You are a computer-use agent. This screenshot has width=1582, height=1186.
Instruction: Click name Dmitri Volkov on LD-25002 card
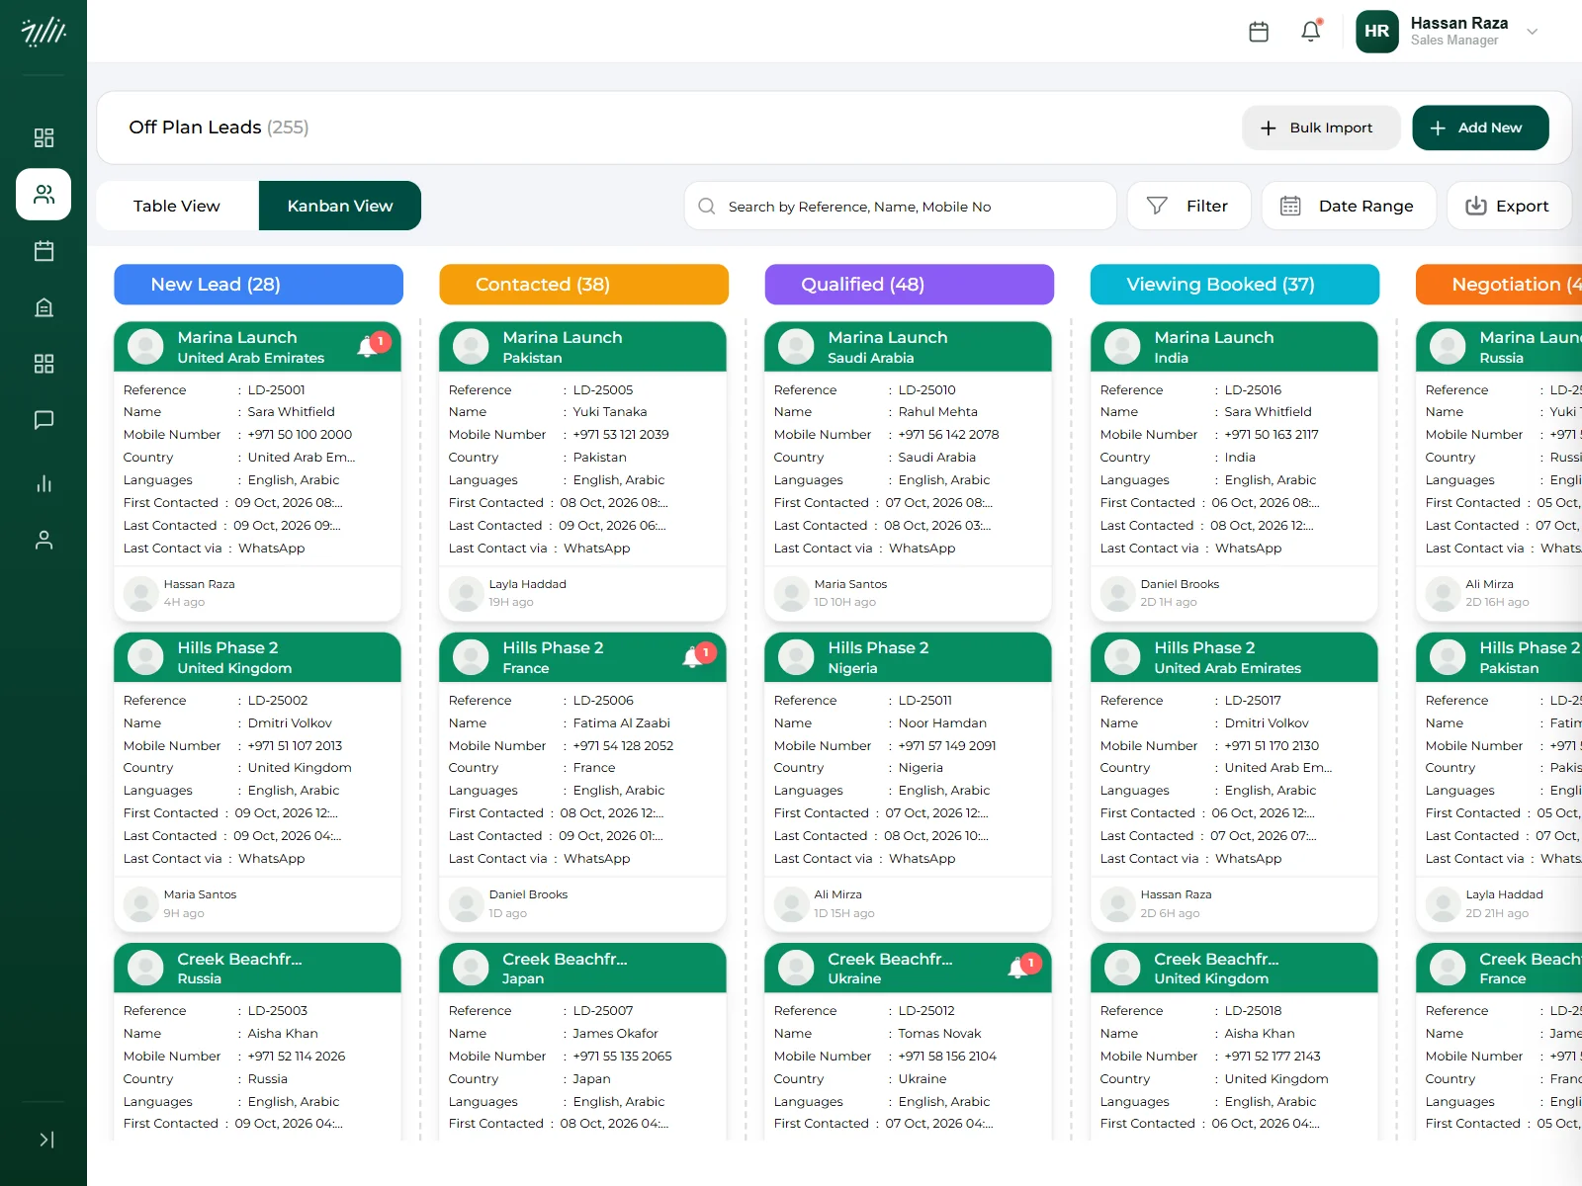[290, 723]
